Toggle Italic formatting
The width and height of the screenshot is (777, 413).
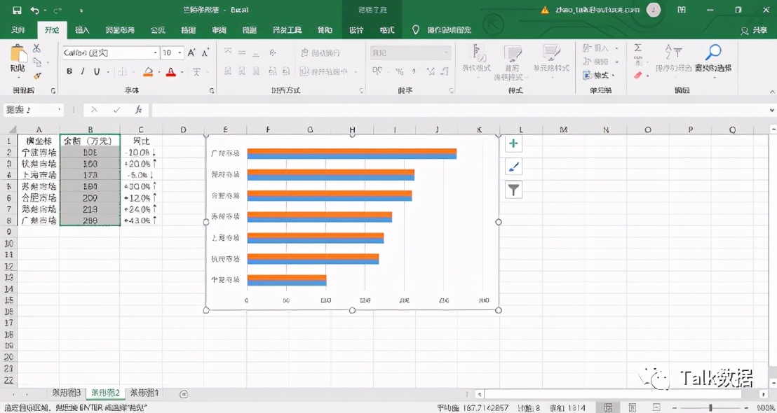[83, 71]
